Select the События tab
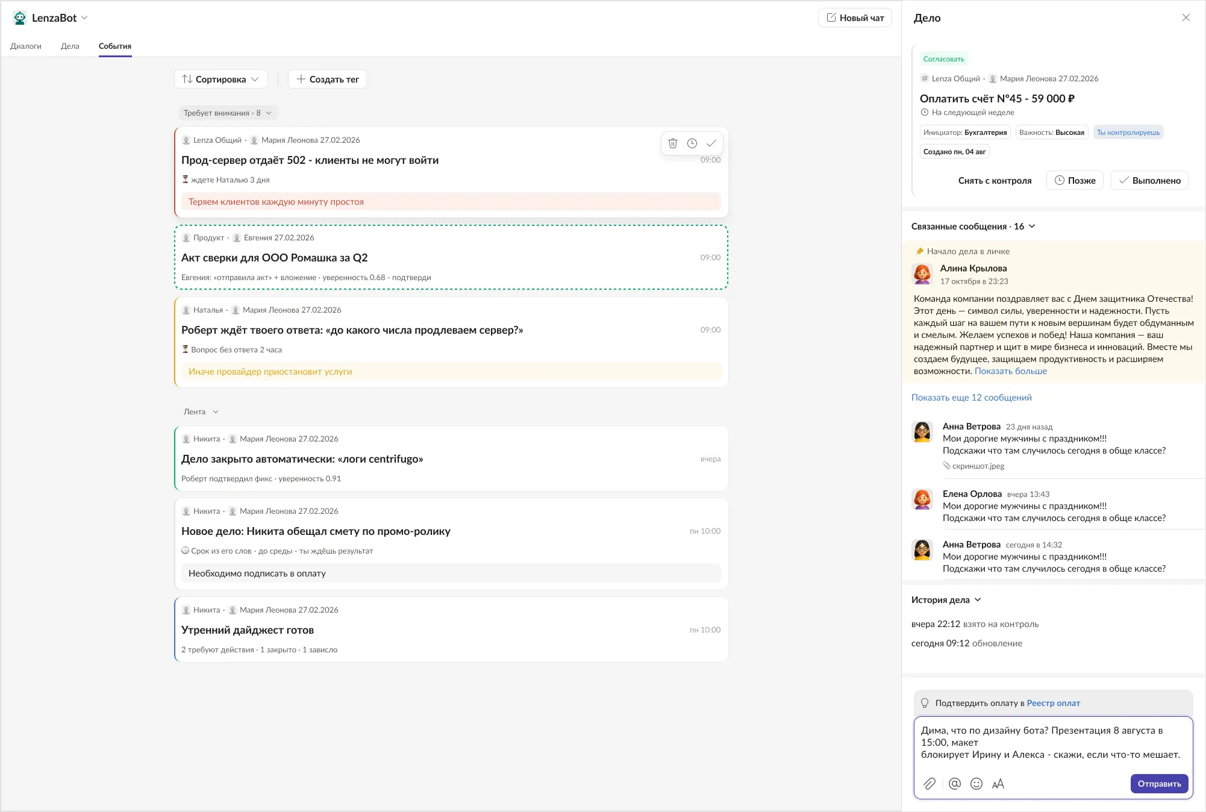This screenshot has width=1206, height=812. coord(115,46)
